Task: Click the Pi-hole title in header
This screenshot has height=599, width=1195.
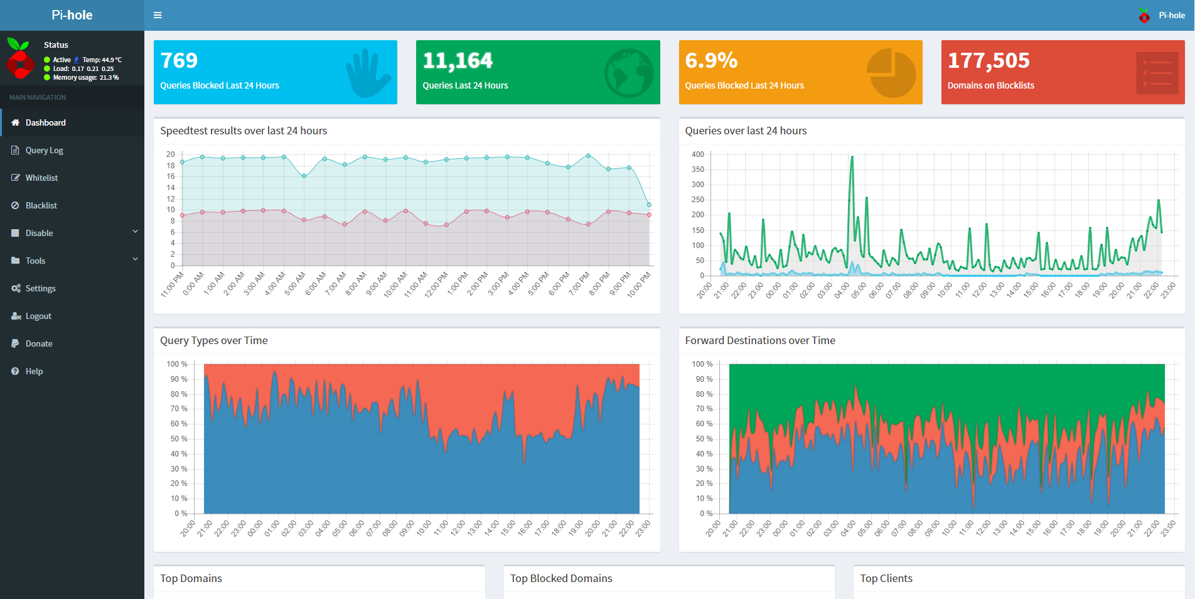Action: pyautogui.click(x=72, y=15)
